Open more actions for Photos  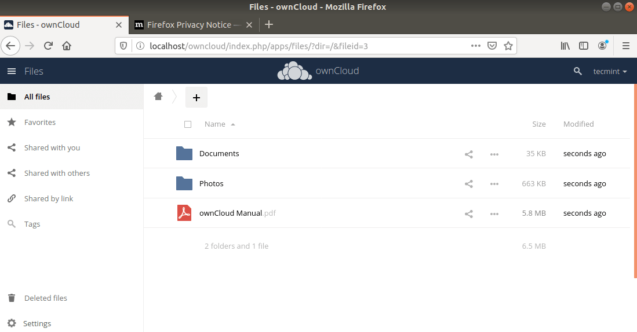click(x=494, y=184)
